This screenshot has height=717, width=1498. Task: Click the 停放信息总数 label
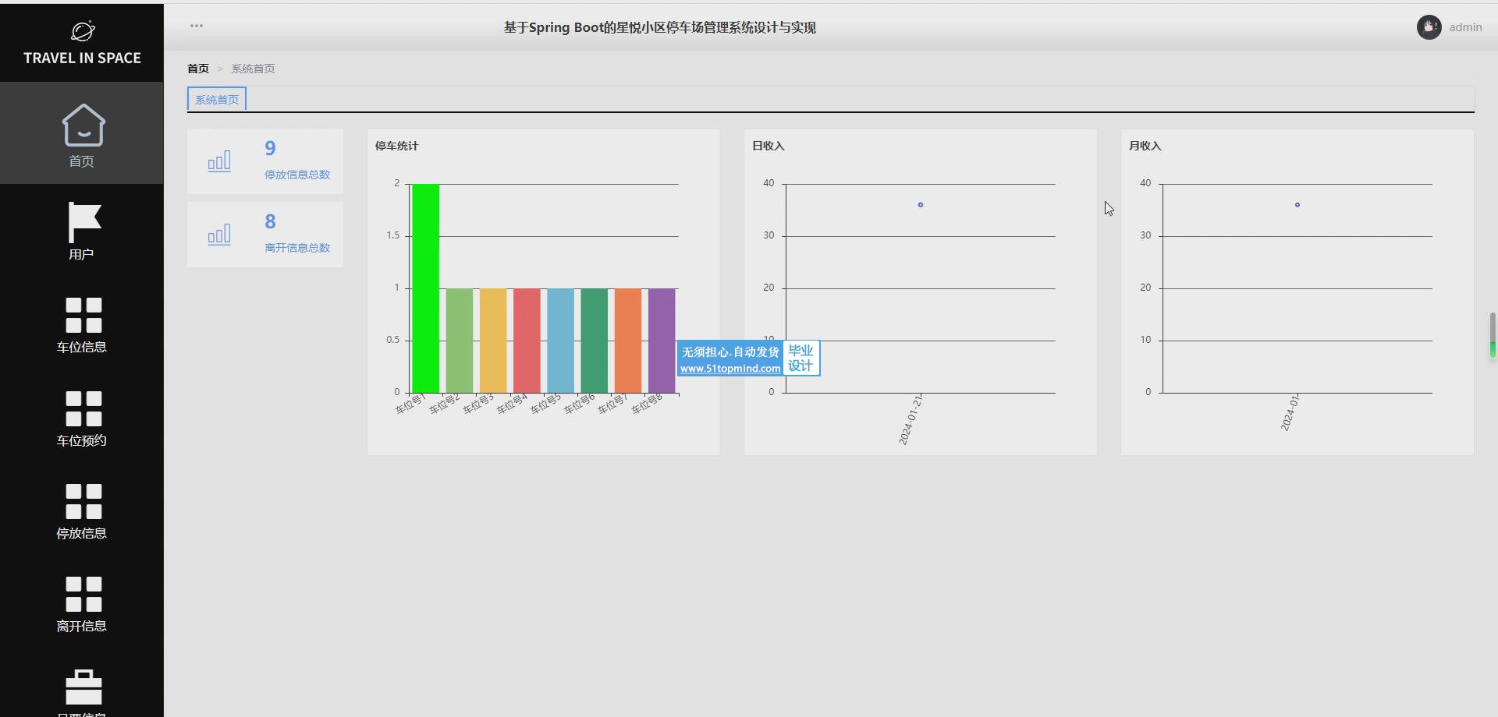point(297,175)
